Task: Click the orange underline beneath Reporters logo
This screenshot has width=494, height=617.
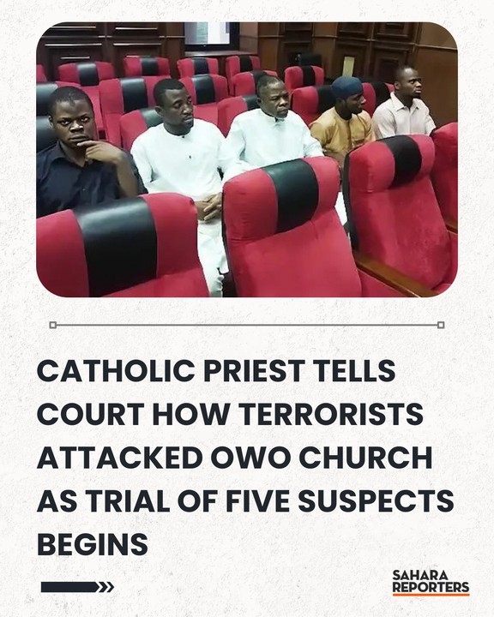Action: (x=431, y=595)
